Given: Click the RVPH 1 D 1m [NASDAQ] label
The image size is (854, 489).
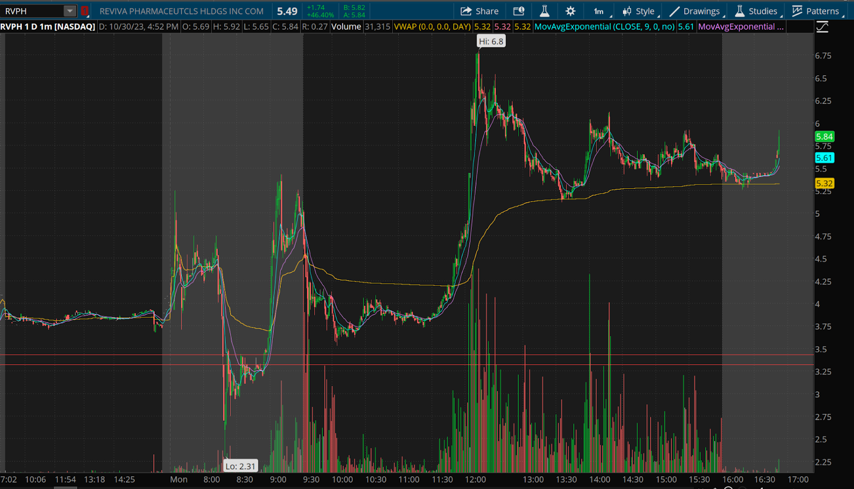Looking at the screenshot, I should pos(48,27).
